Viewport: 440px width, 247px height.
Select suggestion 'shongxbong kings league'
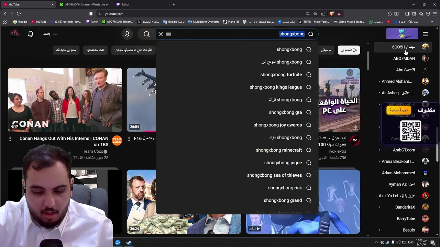[x=237, y=87]
